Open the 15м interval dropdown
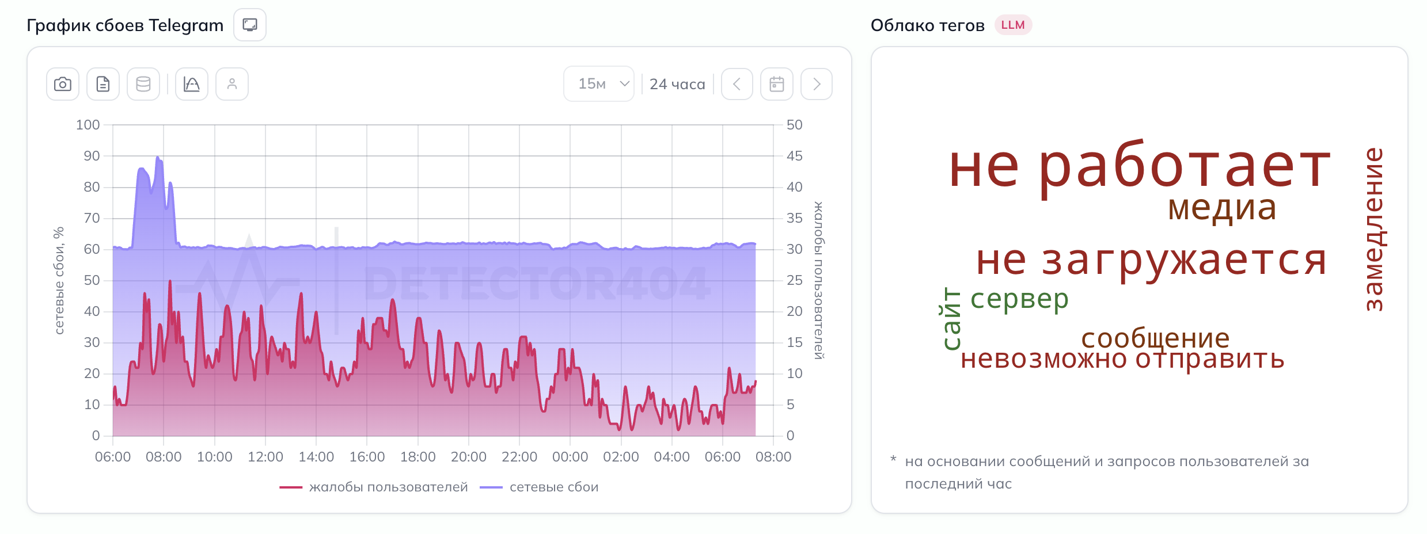Screen dimensions: 1427x534 click(x=599, y=84)
